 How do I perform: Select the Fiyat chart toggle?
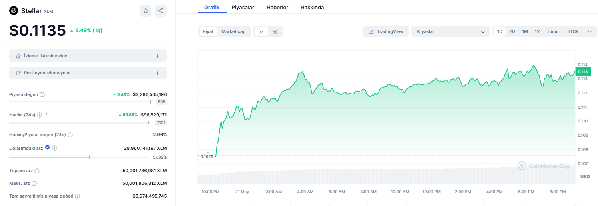click(x=208, y=31)
